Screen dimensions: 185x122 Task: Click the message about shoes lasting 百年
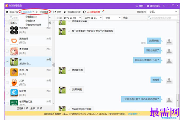point(92,31)
